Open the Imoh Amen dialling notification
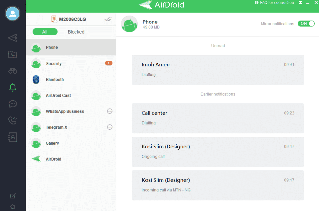The image size is (319, 211). pyautogui.click(x=218, y=70)
